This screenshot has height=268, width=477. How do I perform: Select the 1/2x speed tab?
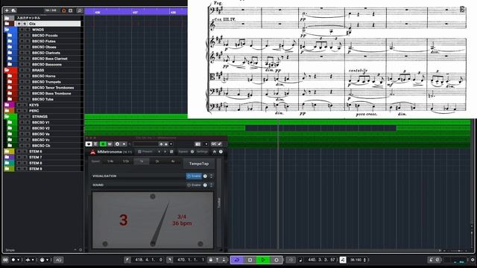126,162
